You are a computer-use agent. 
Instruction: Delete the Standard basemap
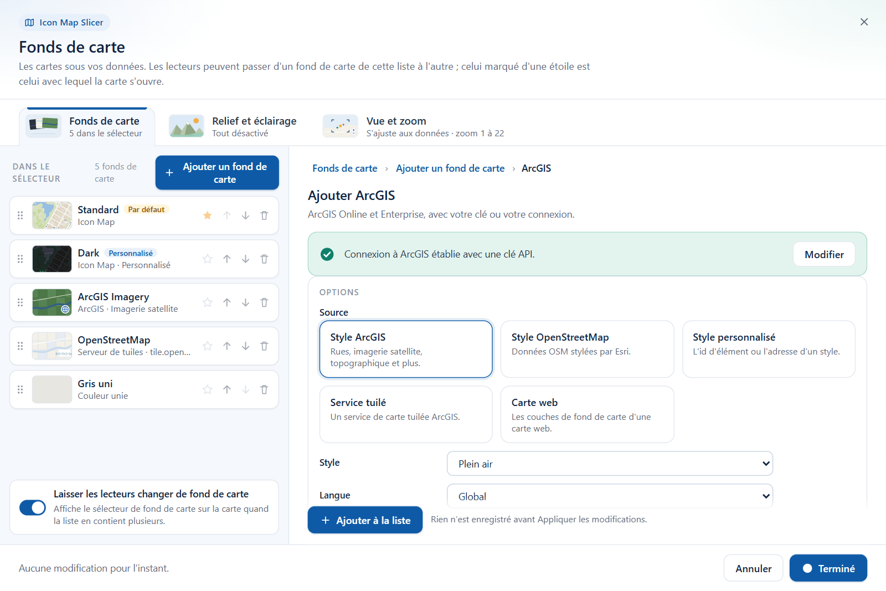(x=264, y=215)
